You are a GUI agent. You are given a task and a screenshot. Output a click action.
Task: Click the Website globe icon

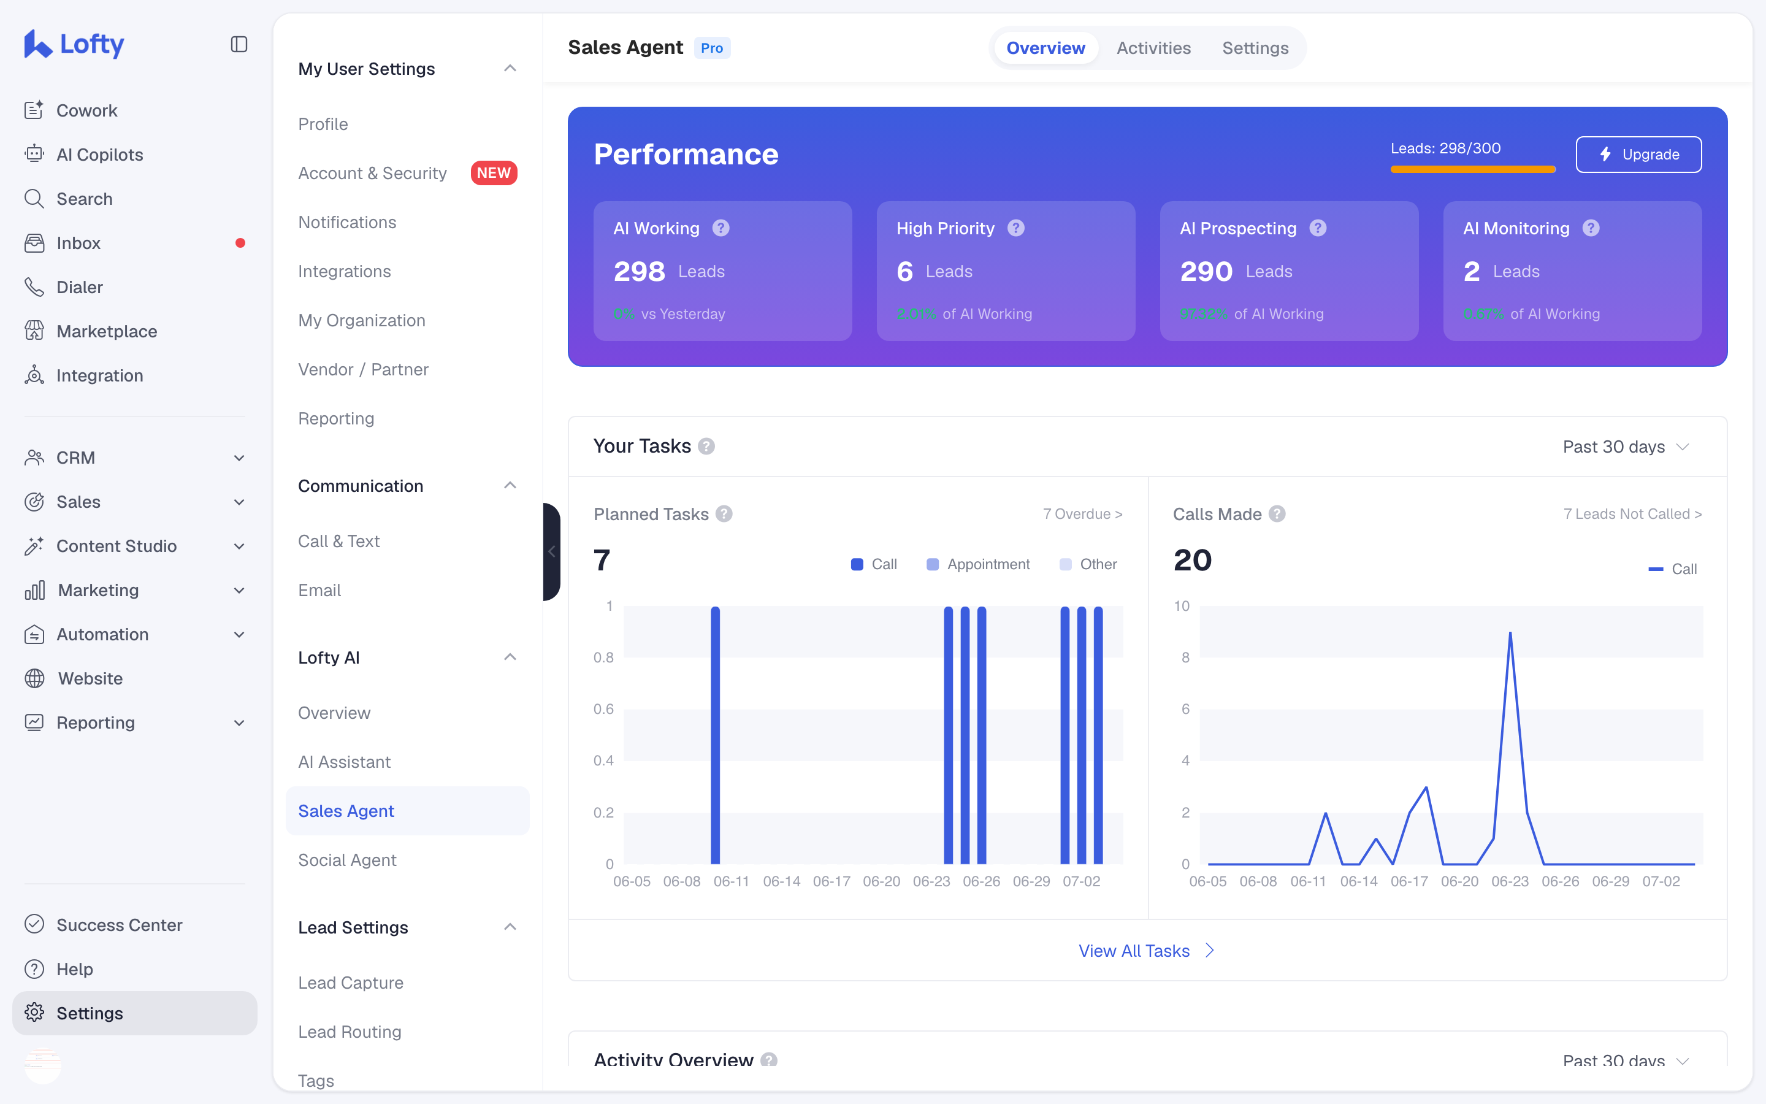(x=34, y=678)
